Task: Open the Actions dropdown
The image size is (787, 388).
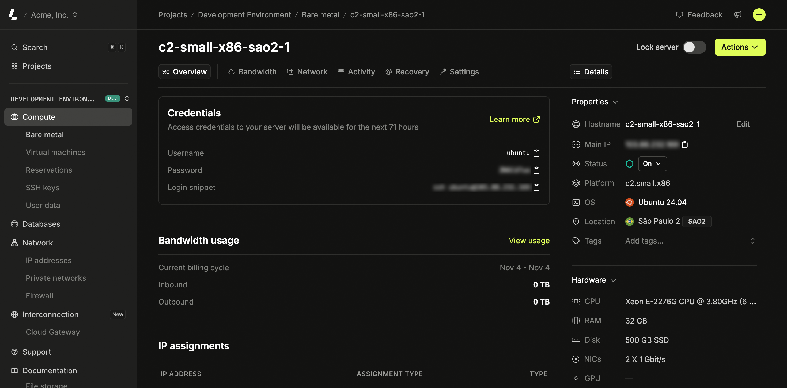Action: click(740, 47)
